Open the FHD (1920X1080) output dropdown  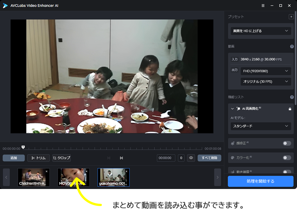pos(266,71)
